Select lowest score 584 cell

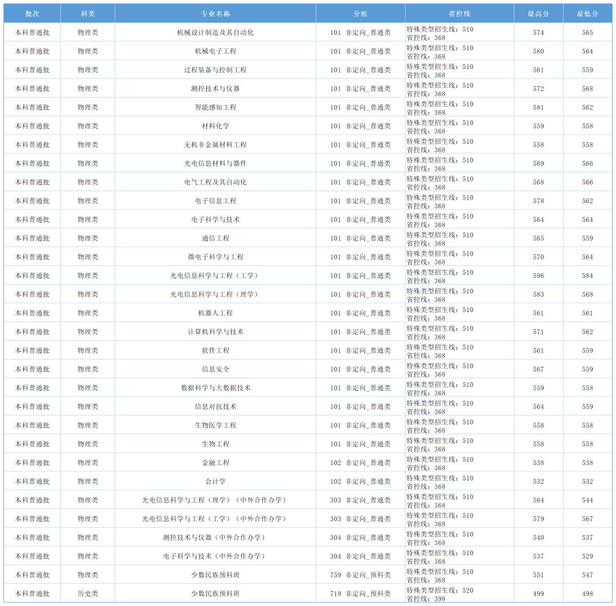[587, 276]
